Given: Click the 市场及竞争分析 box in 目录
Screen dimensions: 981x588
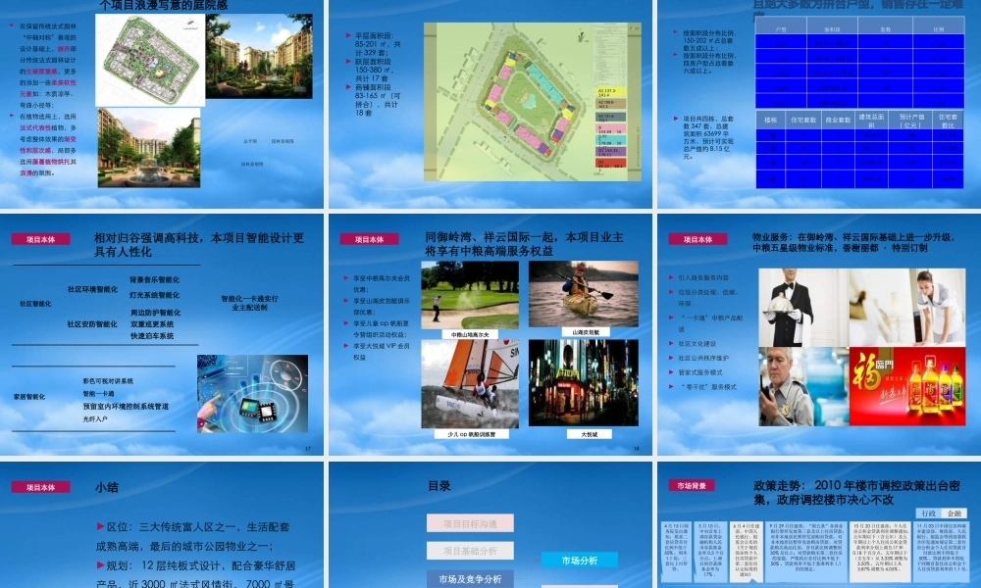Looking at the screenshot, I should [x=470, y=579].
